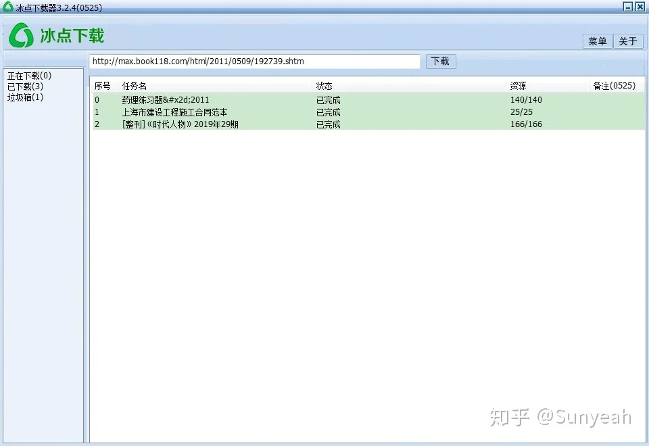Click the 序号 column header

pyautogui.click(x=101, y=86)
